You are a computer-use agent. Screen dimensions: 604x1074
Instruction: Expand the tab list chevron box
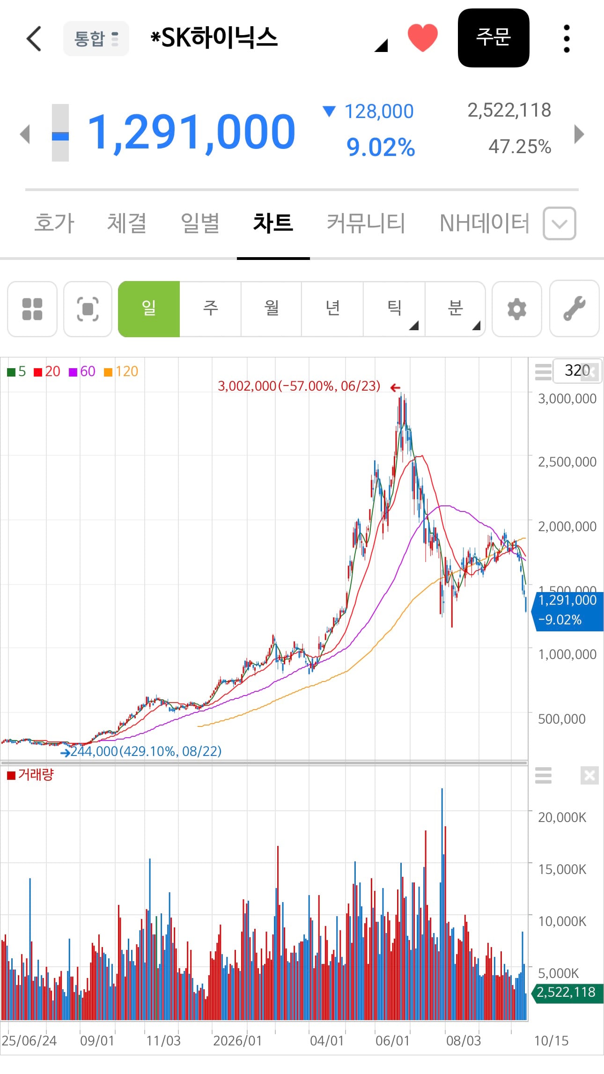tap(560, 223)
